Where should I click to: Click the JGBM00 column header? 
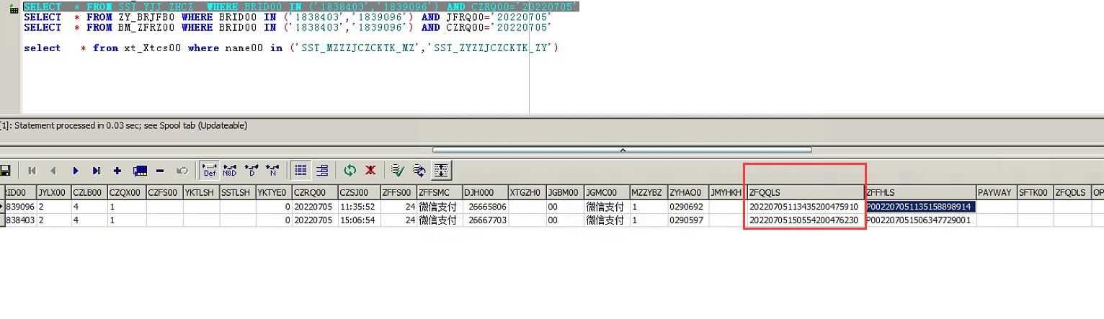point(565,193)
